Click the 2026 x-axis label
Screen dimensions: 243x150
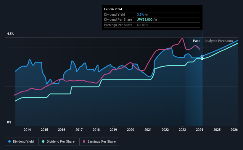[x=234, y=130]
